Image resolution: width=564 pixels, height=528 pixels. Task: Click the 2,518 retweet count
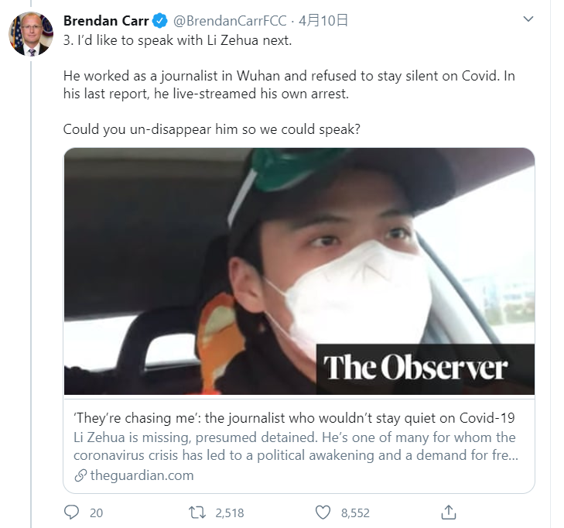pyautogui.click(x=227, y=512)
